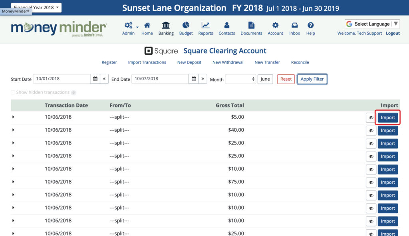Click the End Date field
Image resolution: width=409 pixels, height=236 pixels.
tap(160, 79)
